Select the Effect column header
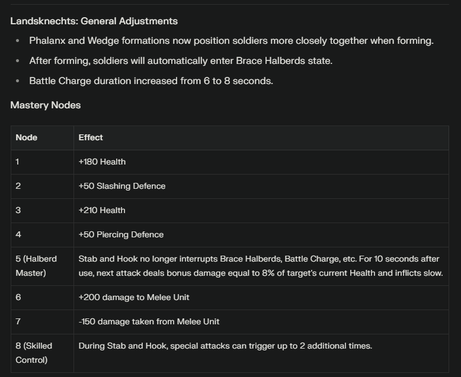The height and width of the screenshot is (377, 461). (x=261, y=138)
